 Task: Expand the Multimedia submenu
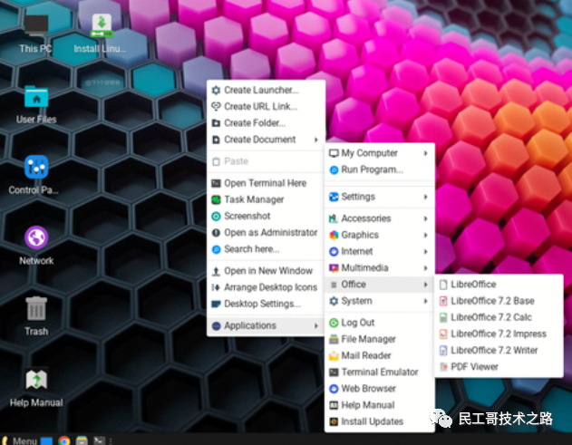[380, 267]
